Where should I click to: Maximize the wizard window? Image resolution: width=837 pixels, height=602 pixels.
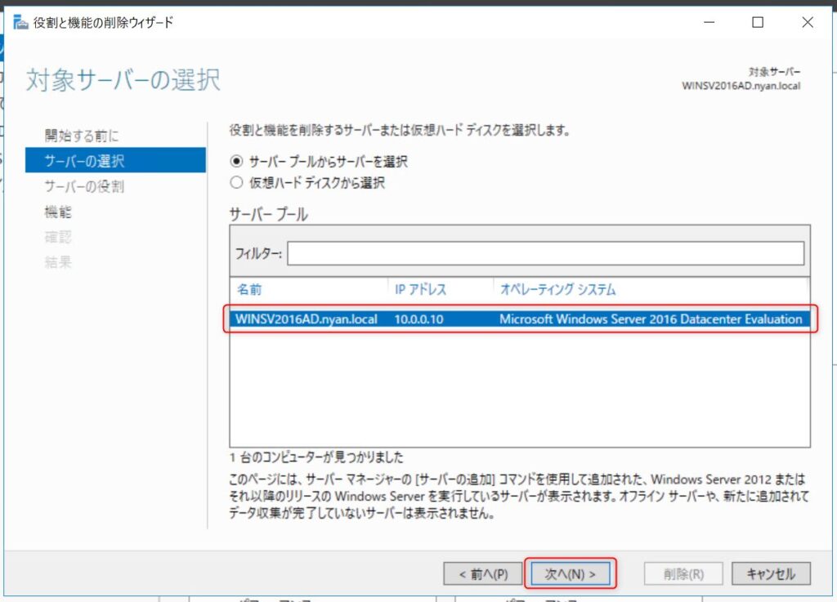tap(758, 23)
